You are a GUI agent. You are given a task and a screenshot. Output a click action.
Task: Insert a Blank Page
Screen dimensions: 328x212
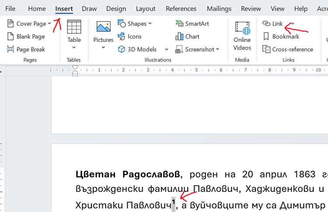(x=26, y=37)
